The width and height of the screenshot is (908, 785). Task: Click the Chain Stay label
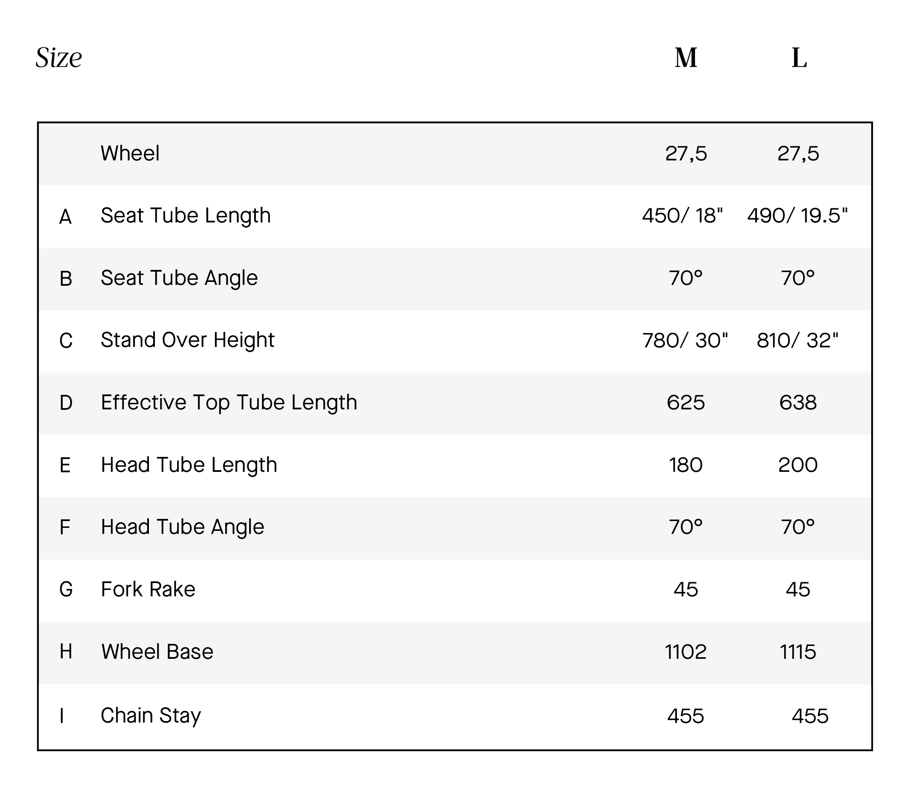click(151, 716)
